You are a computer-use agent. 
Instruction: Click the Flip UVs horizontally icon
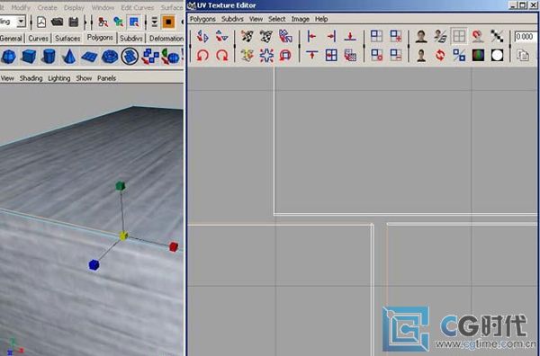click(x=202, y=36)
